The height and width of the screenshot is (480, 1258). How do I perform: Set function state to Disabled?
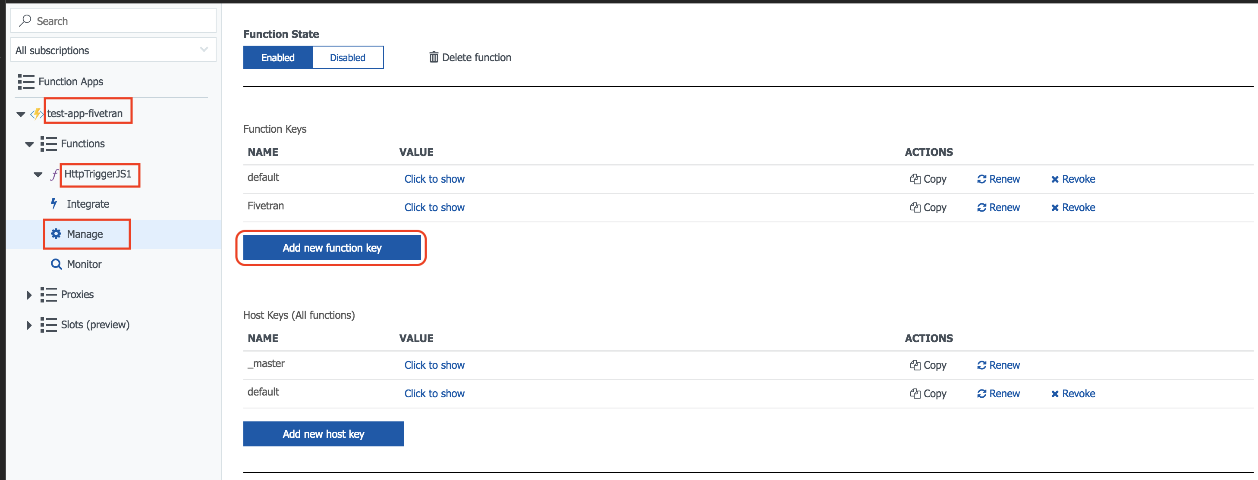click(x=348, y=58)
